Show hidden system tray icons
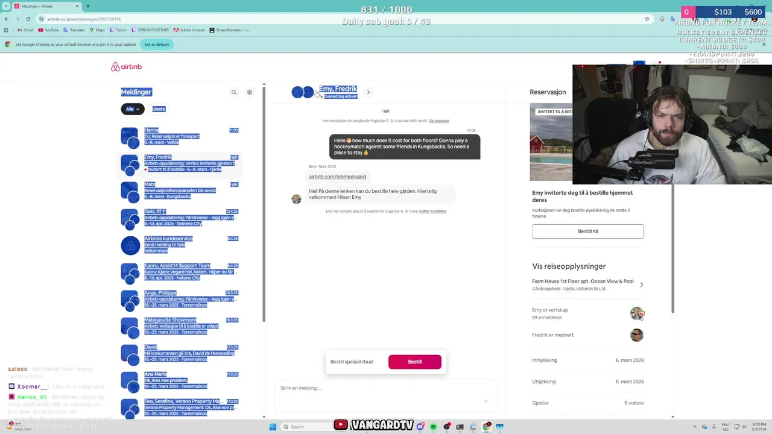Screen dimensions: 772x434 (x=696, y=427)
